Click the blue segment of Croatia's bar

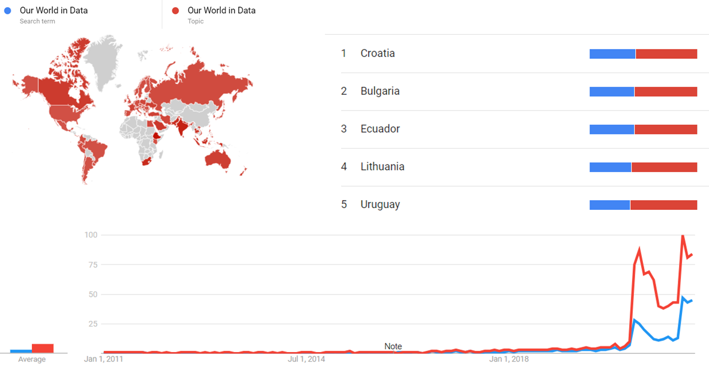tap(612, 54)
